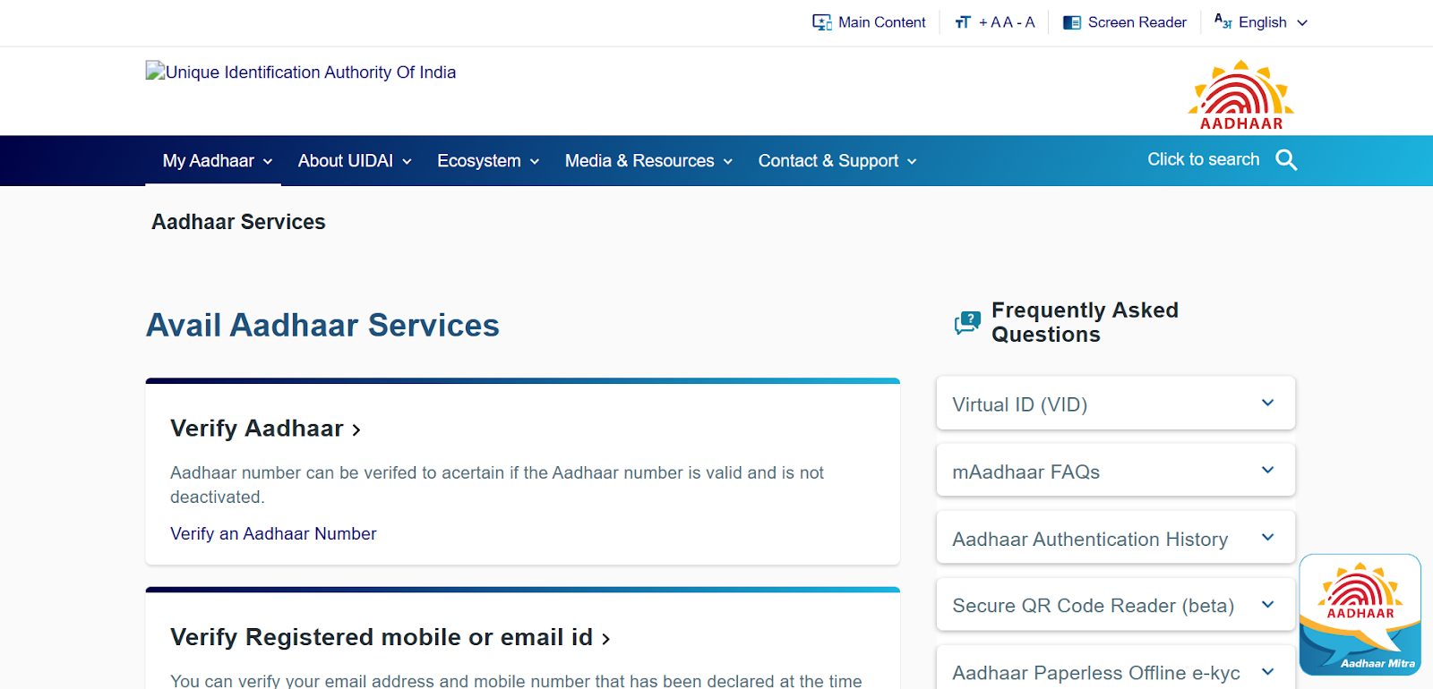1433x689 pixels.
Task: Open the My Aadhaar menu
Action: pos(217,161)
